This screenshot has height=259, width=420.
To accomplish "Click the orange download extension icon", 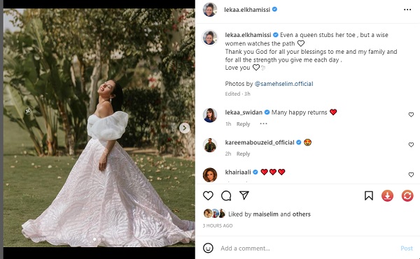I will point(387,195).
